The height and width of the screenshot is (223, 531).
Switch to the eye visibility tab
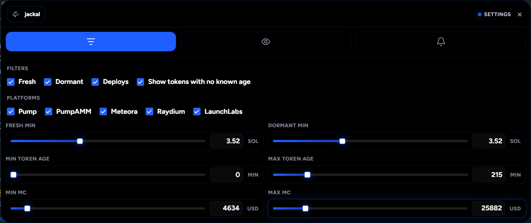pos(266,41)
